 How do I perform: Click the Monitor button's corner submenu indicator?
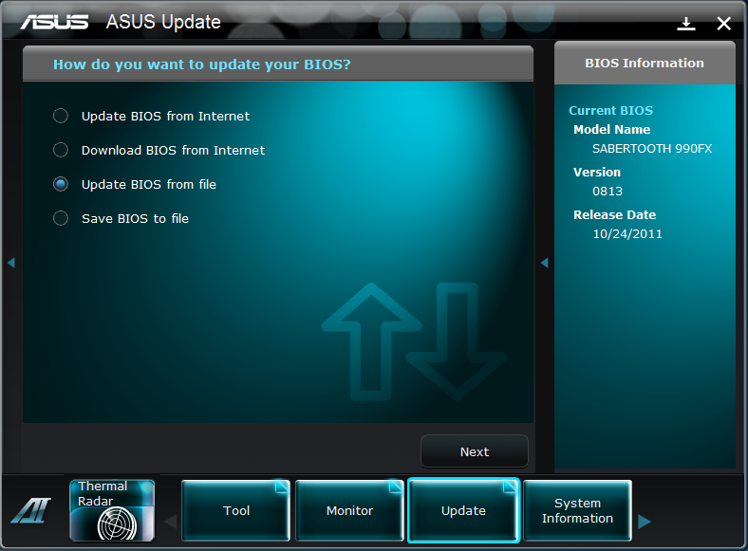(x=396, y=487)
